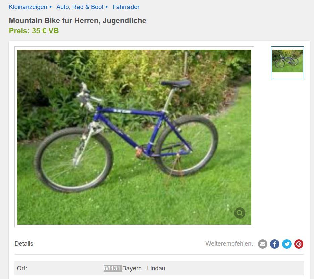Click arrow after Auto, Rad & Boot
This screenshot has width=314, height=279.
pyautogui.click(x=107, y=7)
